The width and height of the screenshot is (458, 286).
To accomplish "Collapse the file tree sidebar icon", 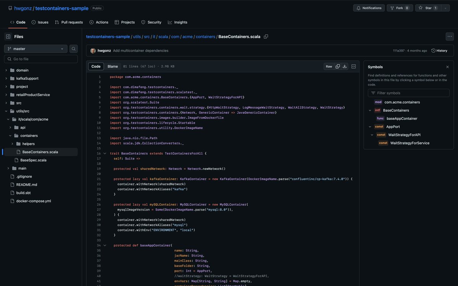I will coord(8,37).
